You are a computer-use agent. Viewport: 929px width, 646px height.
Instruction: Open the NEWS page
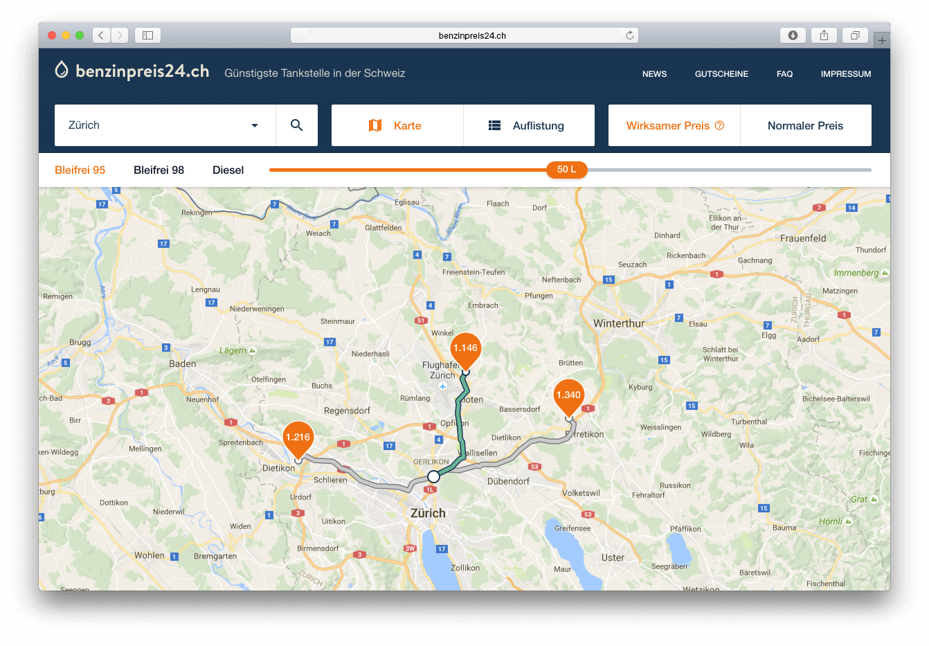(654, 74)
